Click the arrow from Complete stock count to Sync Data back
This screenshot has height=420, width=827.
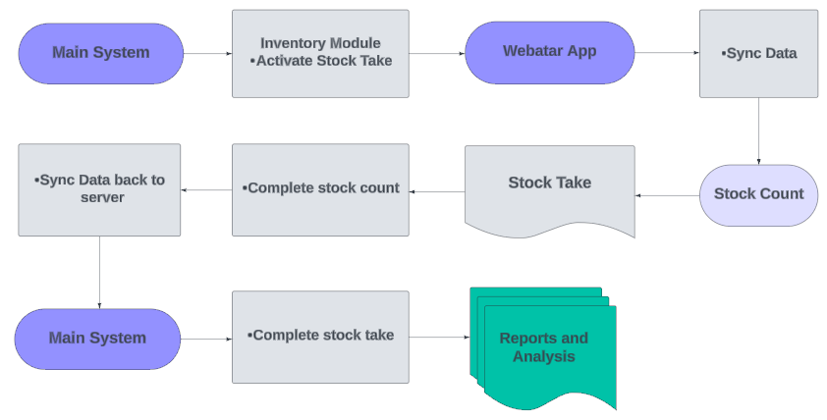point(206,190)
